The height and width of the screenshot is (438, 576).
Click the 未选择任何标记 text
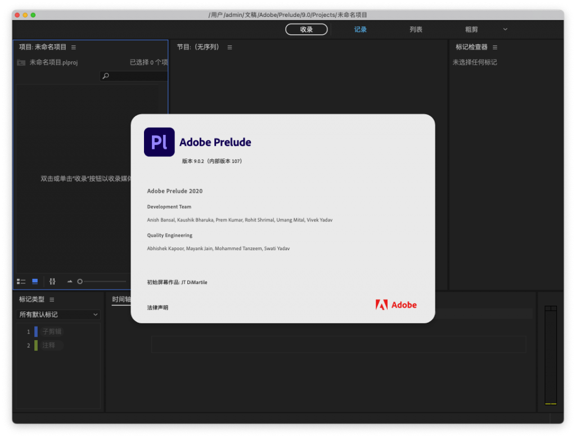[x=475, y=62]
